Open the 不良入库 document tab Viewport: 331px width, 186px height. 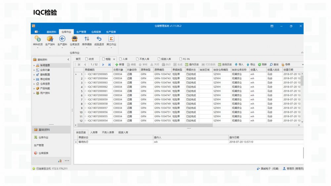pyautogui.click(x=143, y=59)
